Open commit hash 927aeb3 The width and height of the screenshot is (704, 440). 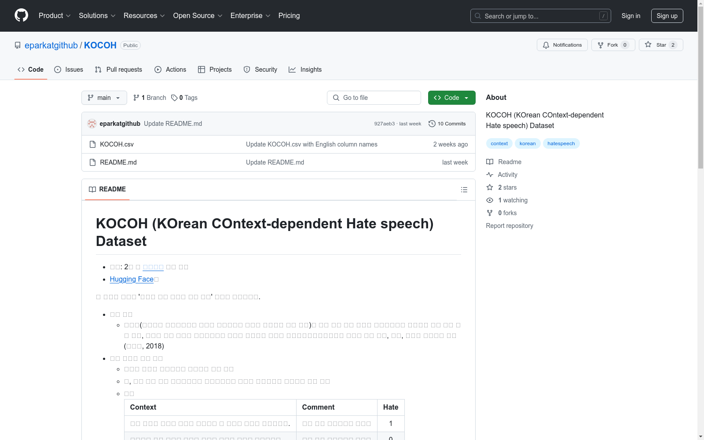tap(385, 124)
